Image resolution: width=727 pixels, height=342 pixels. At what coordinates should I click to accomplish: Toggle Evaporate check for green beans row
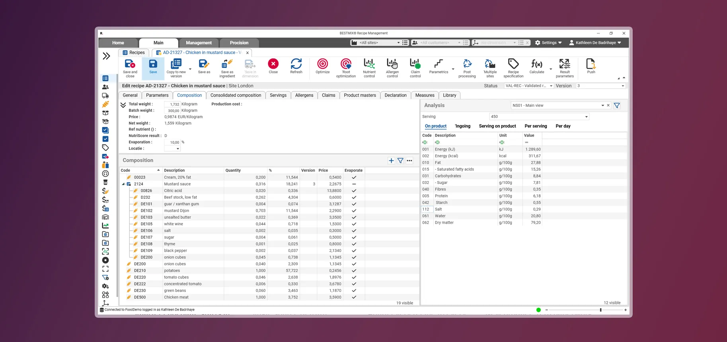(x=354, y=291)
